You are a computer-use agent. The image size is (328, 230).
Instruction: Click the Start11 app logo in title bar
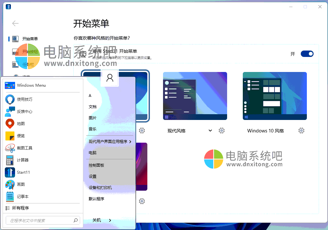pyautogui.click(x=8, y=7)
